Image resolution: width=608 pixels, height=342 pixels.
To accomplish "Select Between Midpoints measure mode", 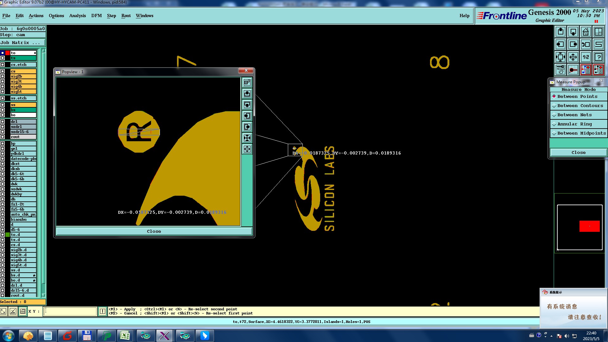I will click(x=579, y=133).
